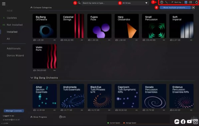This screenshot has height=126, width=199.
Task: Click the refresh icon
Action: 197,2
